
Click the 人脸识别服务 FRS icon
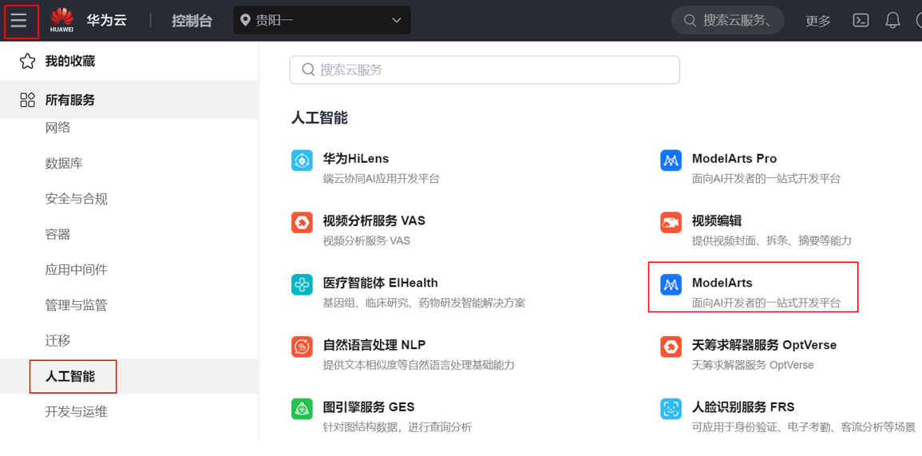pyautogui.click(x=671, y=409)
